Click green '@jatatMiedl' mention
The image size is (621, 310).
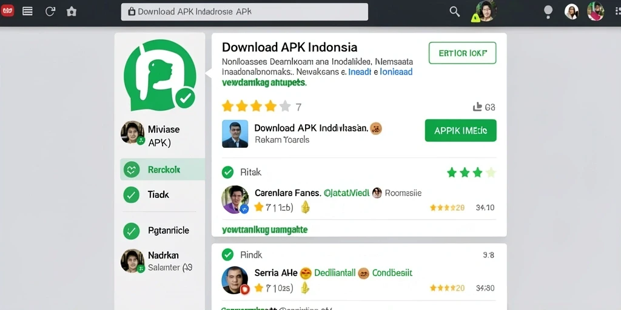(346, 193)
